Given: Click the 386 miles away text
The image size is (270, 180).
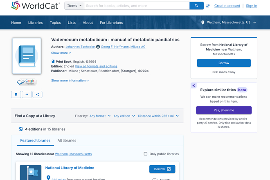Looking at the screenshot, I should 224,72.
